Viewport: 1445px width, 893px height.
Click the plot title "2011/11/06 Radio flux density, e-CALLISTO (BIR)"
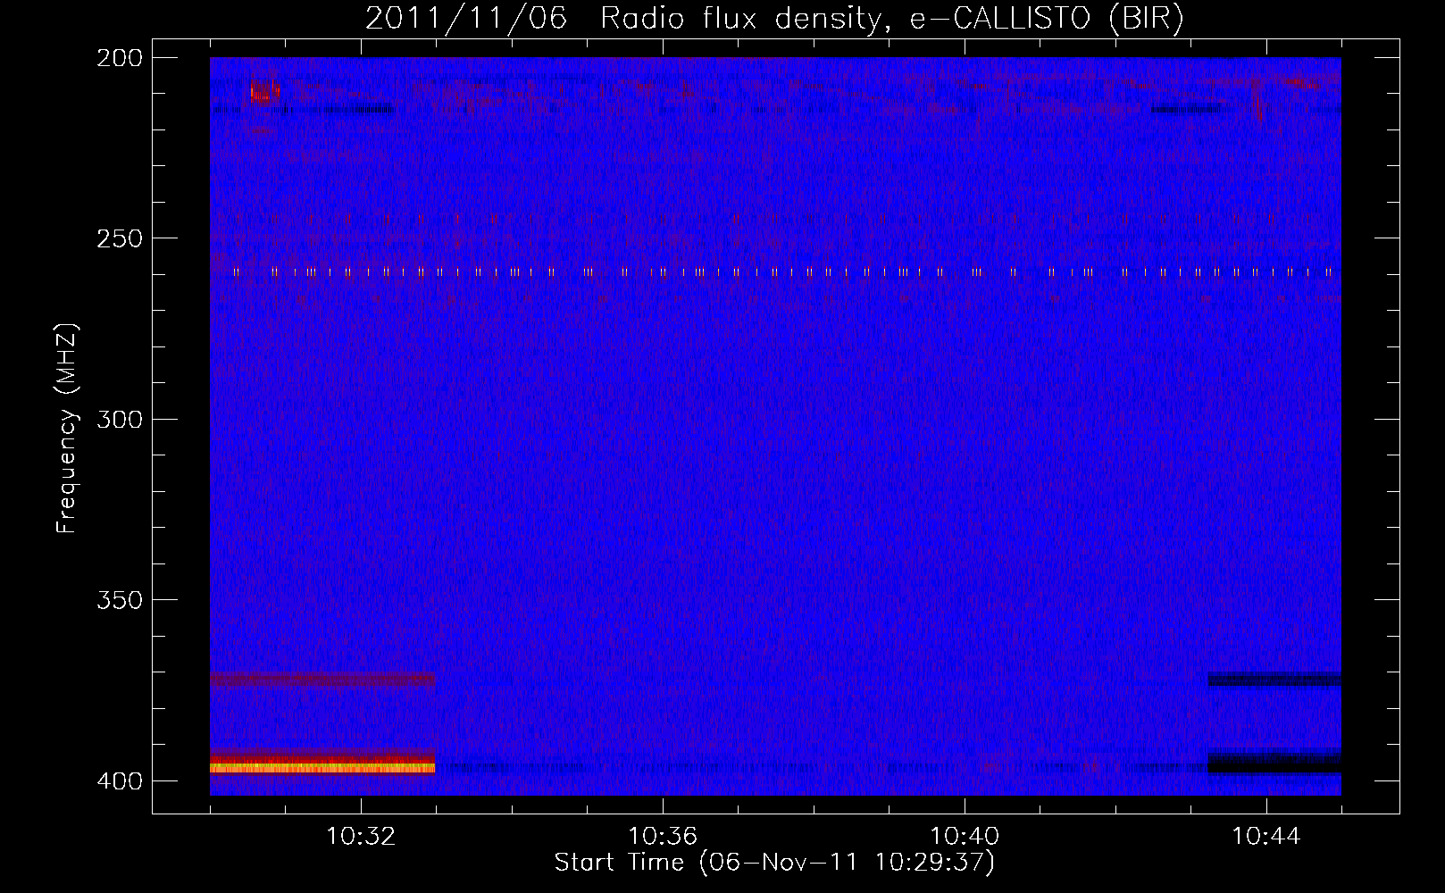[x=774, y=19]
